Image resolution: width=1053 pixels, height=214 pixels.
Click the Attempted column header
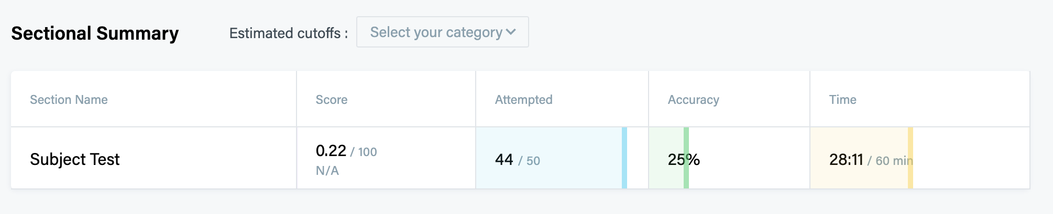point(523,100)
